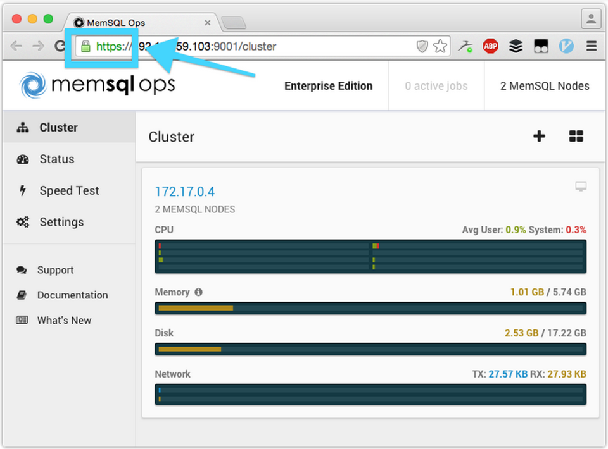Open host 172.17.0.4 details

coord(185,192)
